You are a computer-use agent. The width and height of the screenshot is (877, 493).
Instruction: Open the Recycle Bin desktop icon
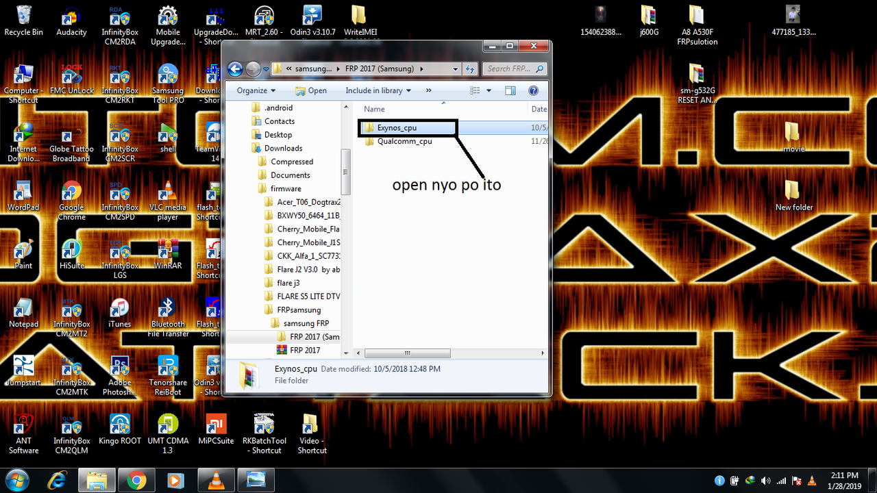(23, 21)
